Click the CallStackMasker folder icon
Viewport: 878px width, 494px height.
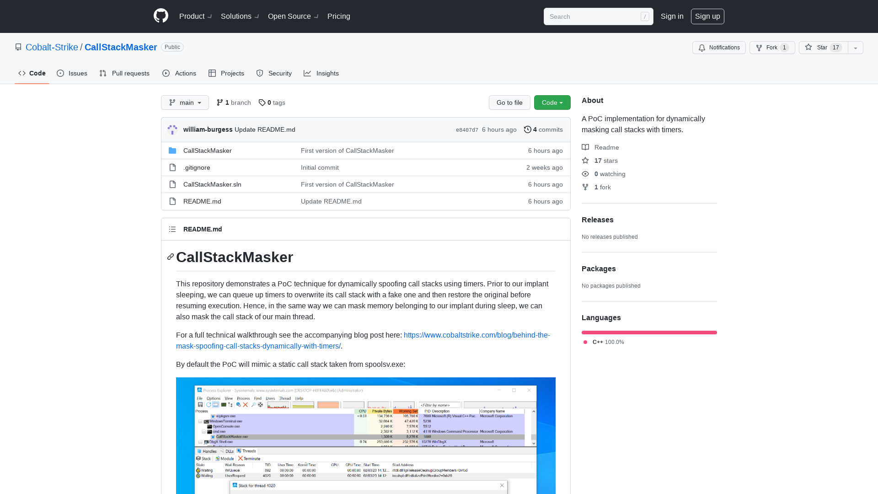[x=172, y=150]
